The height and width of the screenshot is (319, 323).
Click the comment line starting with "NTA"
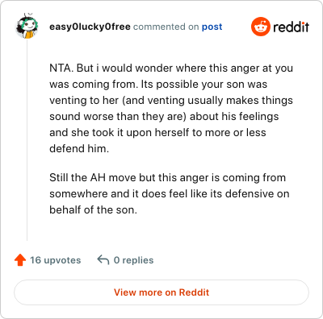click(171, 68)
